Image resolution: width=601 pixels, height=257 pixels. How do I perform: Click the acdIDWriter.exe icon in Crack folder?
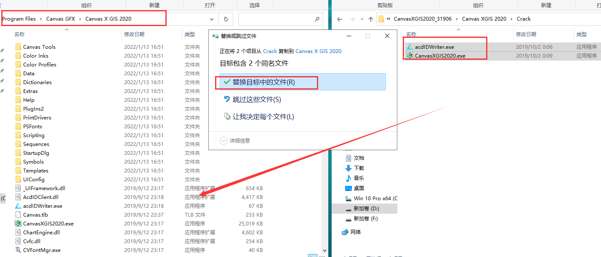point(410,47)
